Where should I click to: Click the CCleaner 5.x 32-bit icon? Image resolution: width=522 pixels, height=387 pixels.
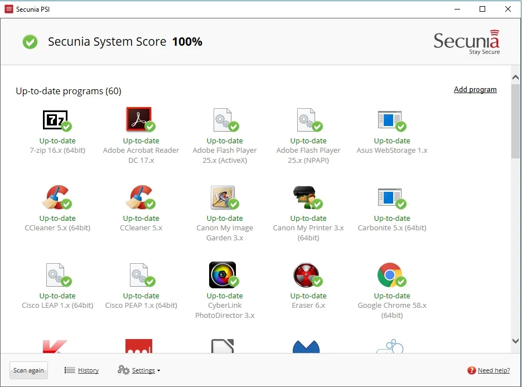point(141,197)
